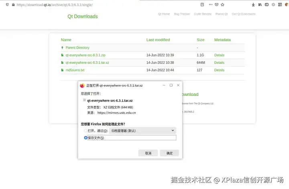Click the Qt Downloads page heading
The height and width of the screenshot is (189, 289).
pos(83,16)
